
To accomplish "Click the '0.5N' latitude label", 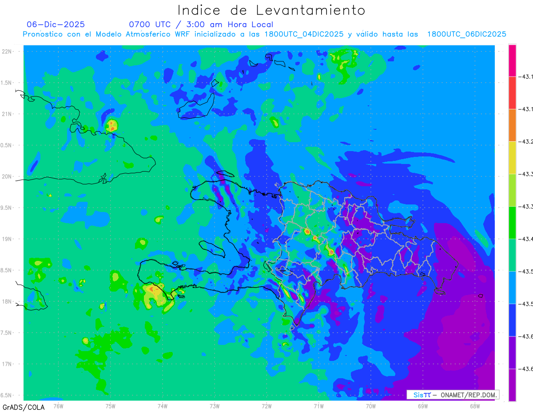I will click(7, 145).
